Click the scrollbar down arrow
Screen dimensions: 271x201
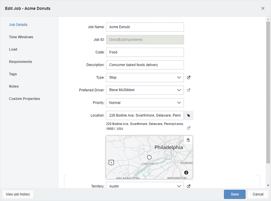pos(268,185)
